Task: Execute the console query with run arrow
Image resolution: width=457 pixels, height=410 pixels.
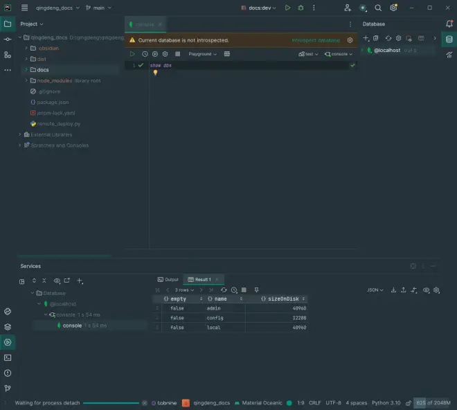Action: pos(132,54)
